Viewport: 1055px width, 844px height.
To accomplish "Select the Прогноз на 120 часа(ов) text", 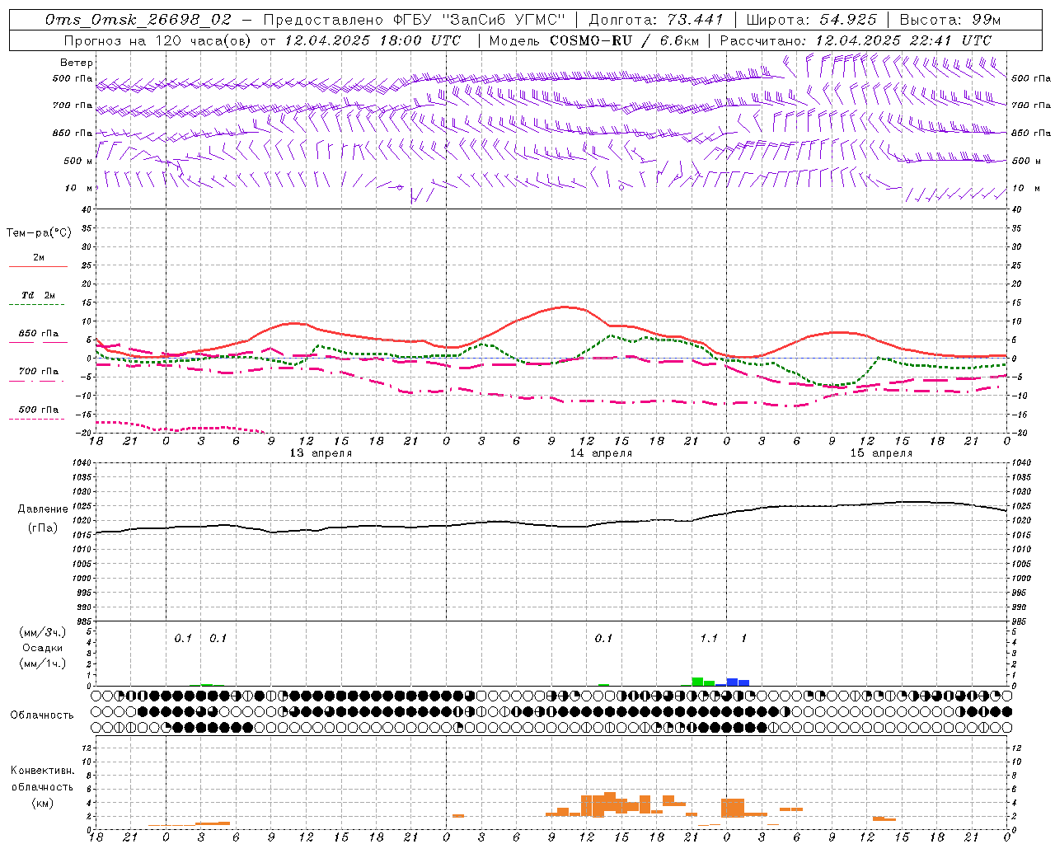I will tap(158, 40).
